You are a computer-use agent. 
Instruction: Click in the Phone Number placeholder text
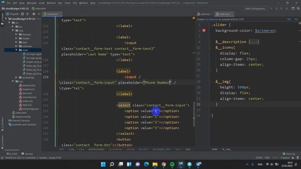[157, 83]
